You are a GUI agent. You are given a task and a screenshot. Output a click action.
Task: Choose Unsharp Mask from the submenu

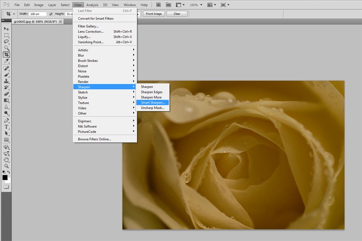pos(152,108)
